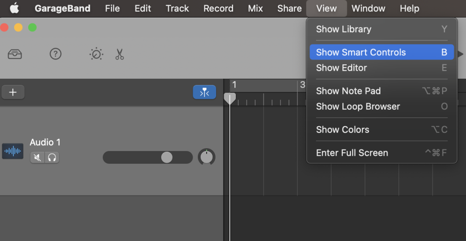The height and width of the screenshot is (241, 466).
Task: Click the green full screen window button
Action: [x=32, y=28]
